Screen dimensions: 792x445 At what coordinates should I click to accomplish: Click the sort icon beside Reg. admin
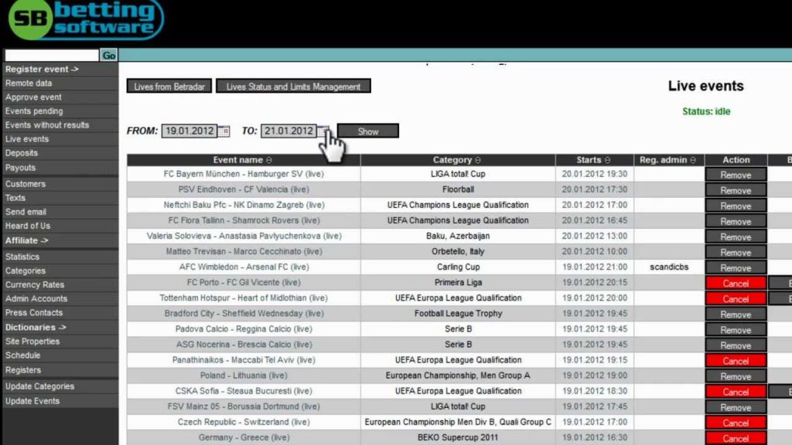693,161
